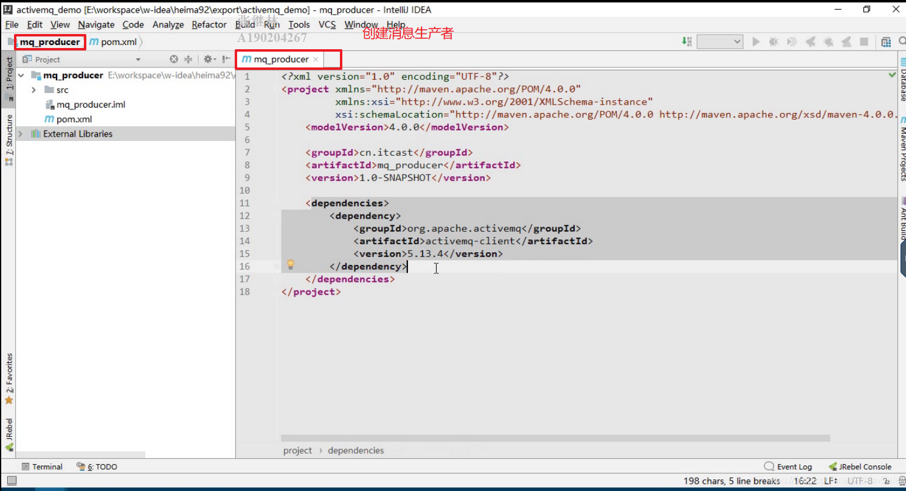906x491 pixels.
Task: Click the editor horizontal scrollbar
Action: coord(555,438)
